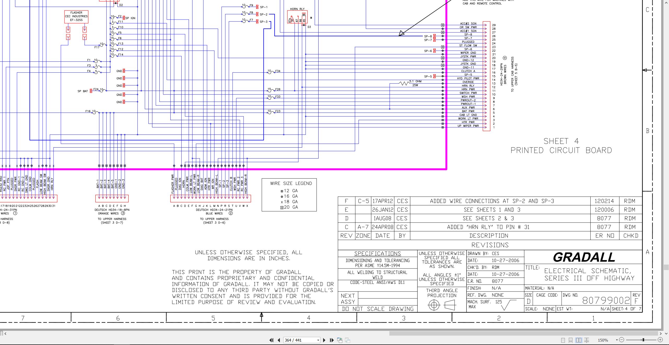Click the 150% zoom value
This screenshot has width=669, height=345.
point(603,340)
